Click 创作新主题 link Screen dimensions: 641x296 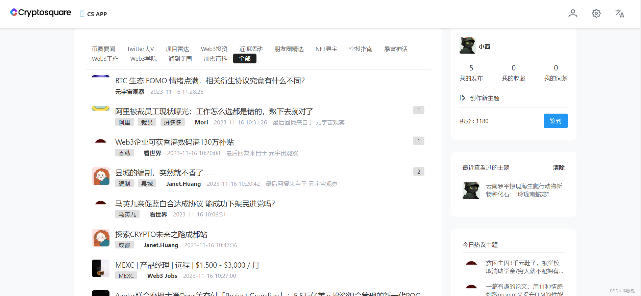485,98
